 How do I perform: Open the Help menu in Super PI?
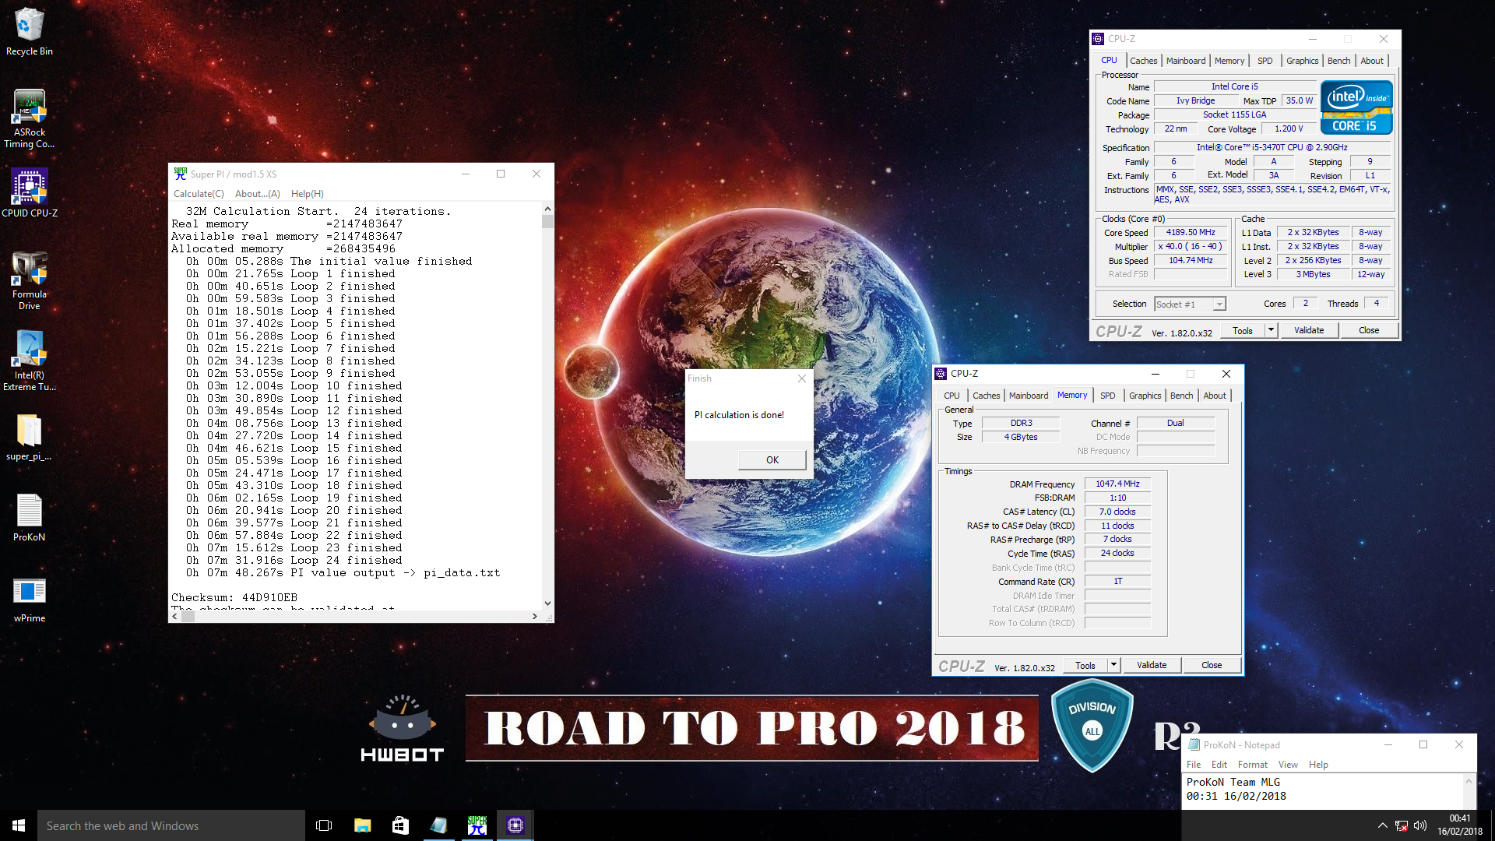[x=307, y=194]
